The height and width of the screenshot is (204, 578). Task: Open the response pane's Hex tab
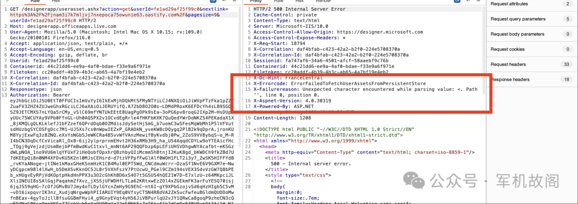tap(299, 2)
